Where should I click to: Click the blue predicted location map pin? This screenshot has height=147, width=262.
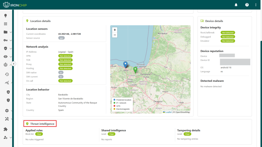click(125, 65)
